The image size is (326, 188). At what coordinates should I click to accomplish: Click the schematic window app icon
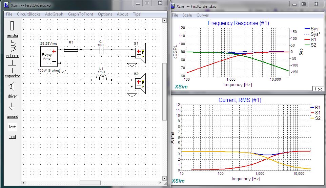coord(6,5)
